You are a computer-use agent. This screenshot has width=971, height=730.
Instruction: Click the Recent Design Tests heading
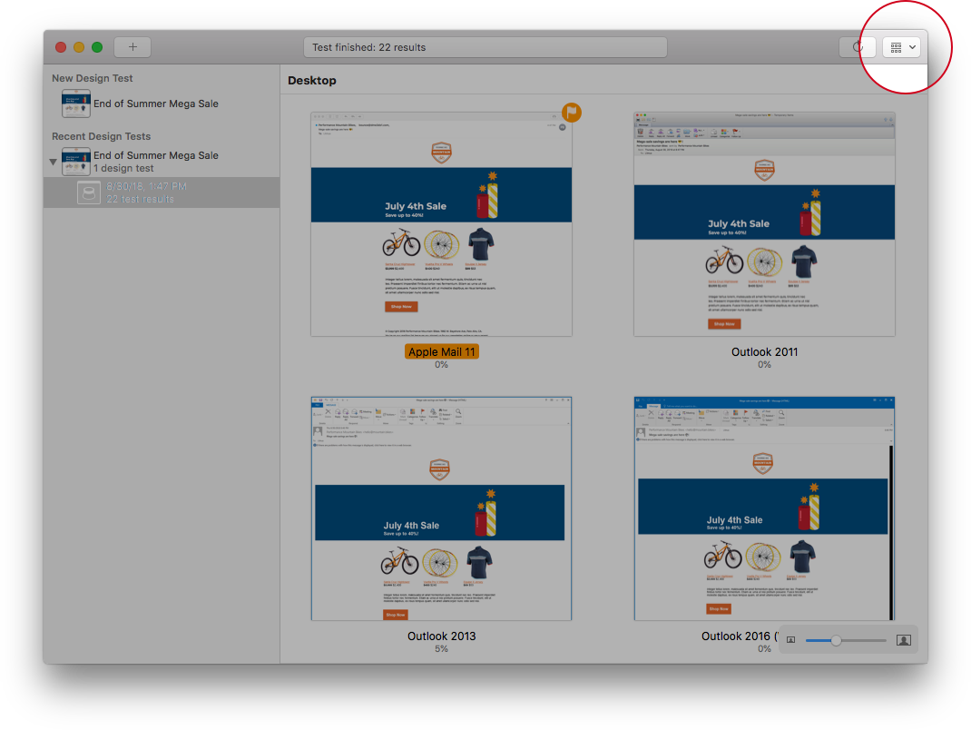(x=101, y=136)
